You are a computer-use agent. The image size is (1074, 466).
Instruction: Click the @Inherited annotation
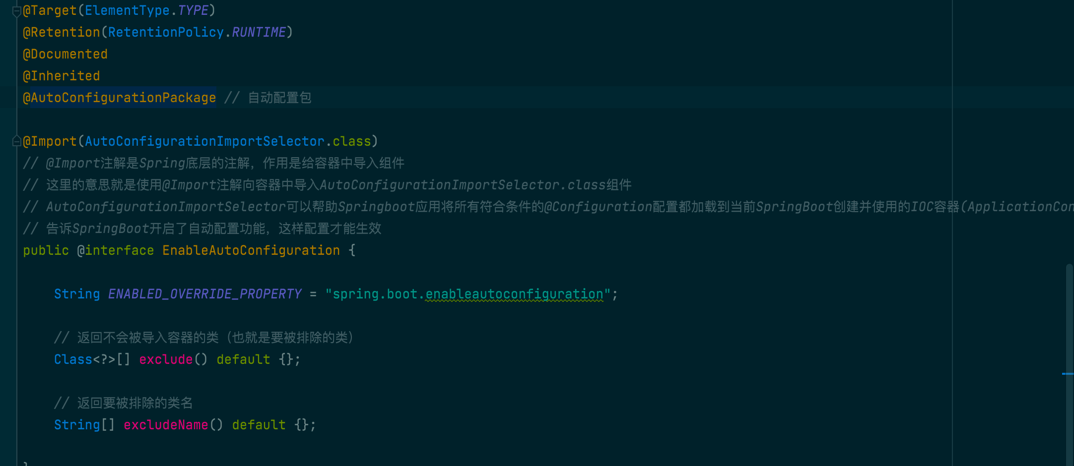click(62, 76)
